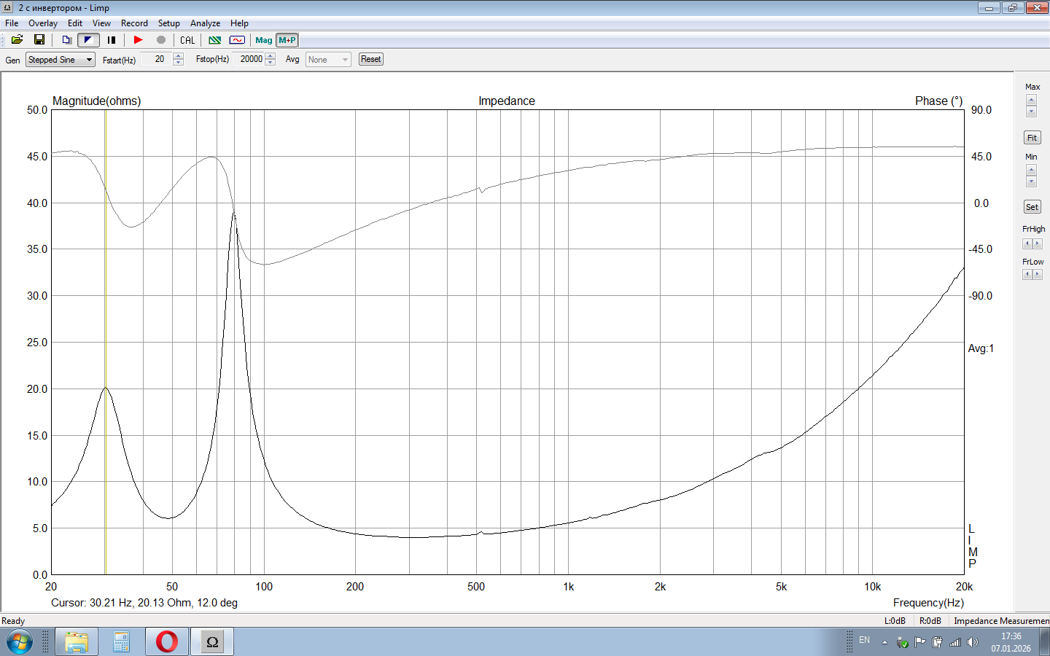Open the Windows Start menu
Screen dimensions: 1050x656
(x=20, y=642)
